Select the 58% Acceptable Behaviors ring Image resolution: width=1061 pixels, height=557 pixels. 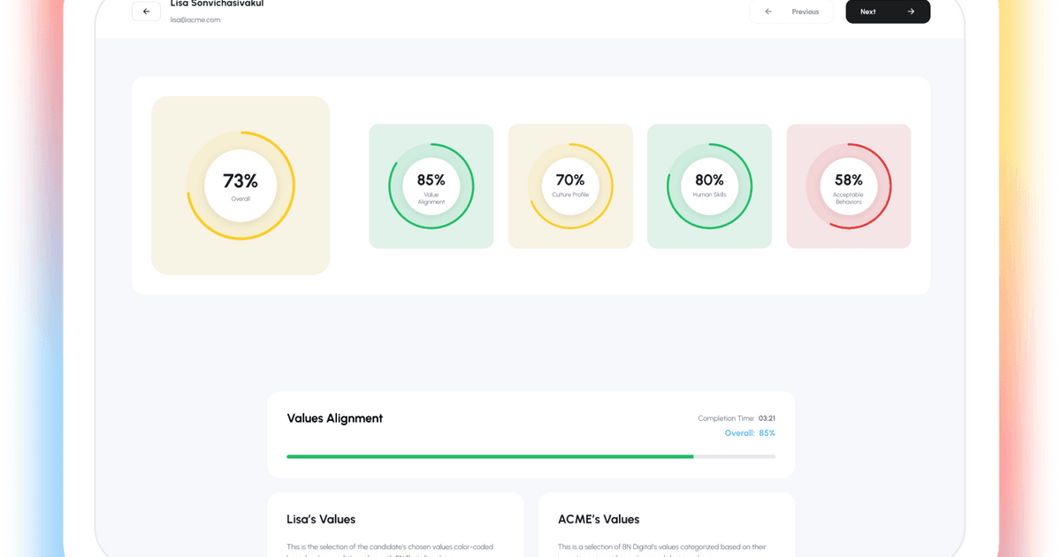click(848, 187)
